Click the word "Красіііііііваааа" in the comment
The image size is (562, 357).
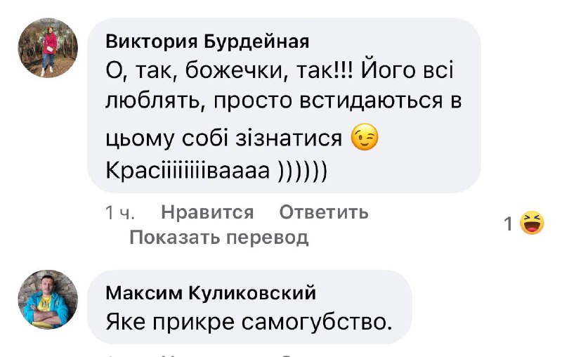[188, 171]
